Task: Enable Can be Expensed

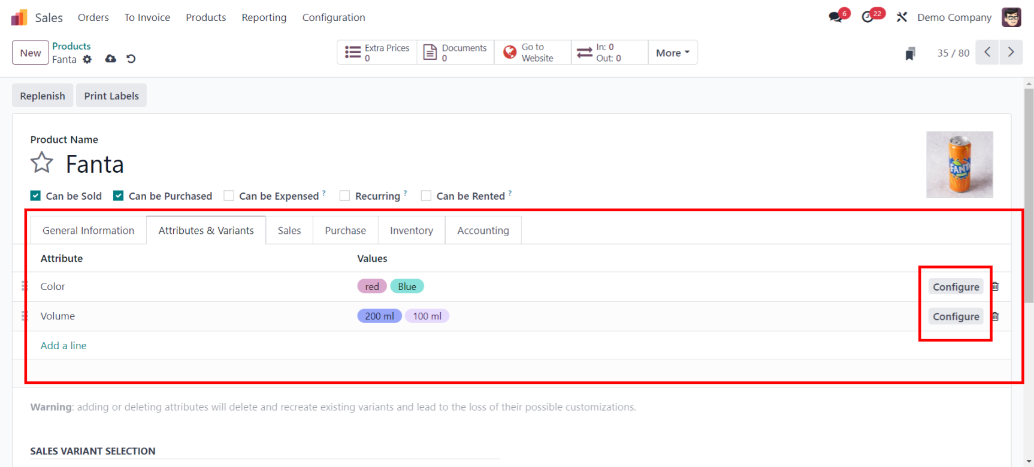Action: pos(229,196)
